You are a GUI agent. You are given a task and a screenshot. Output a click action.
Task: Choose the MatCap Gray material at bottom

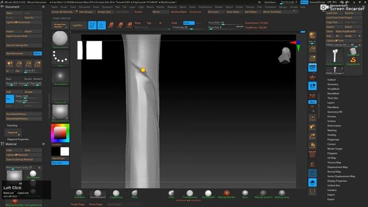pos(282,194)
